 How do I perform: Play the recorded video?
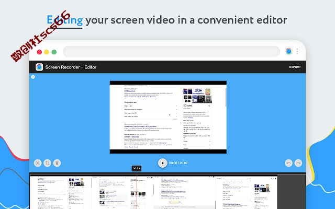click(162, 163)
